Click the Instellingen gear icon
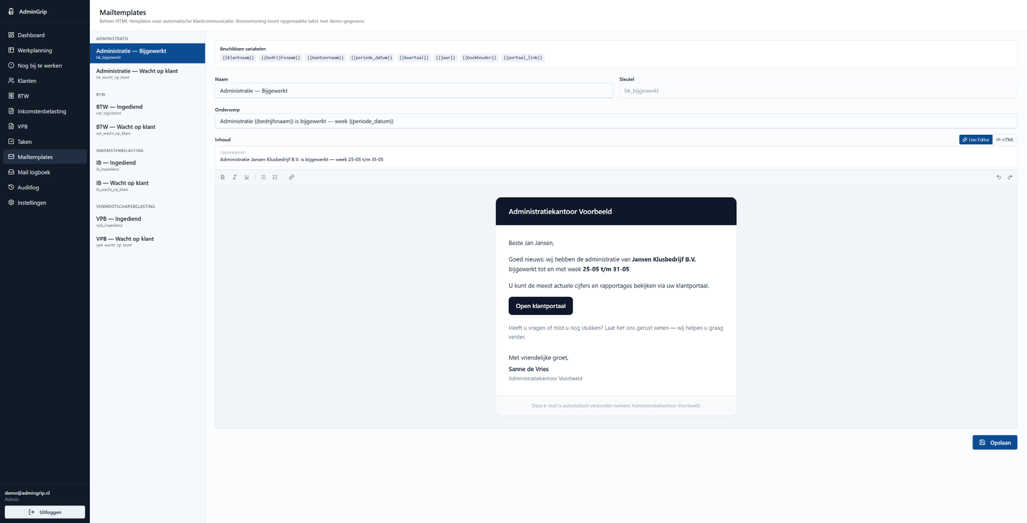1027x523 pixels. coord(11,202)
